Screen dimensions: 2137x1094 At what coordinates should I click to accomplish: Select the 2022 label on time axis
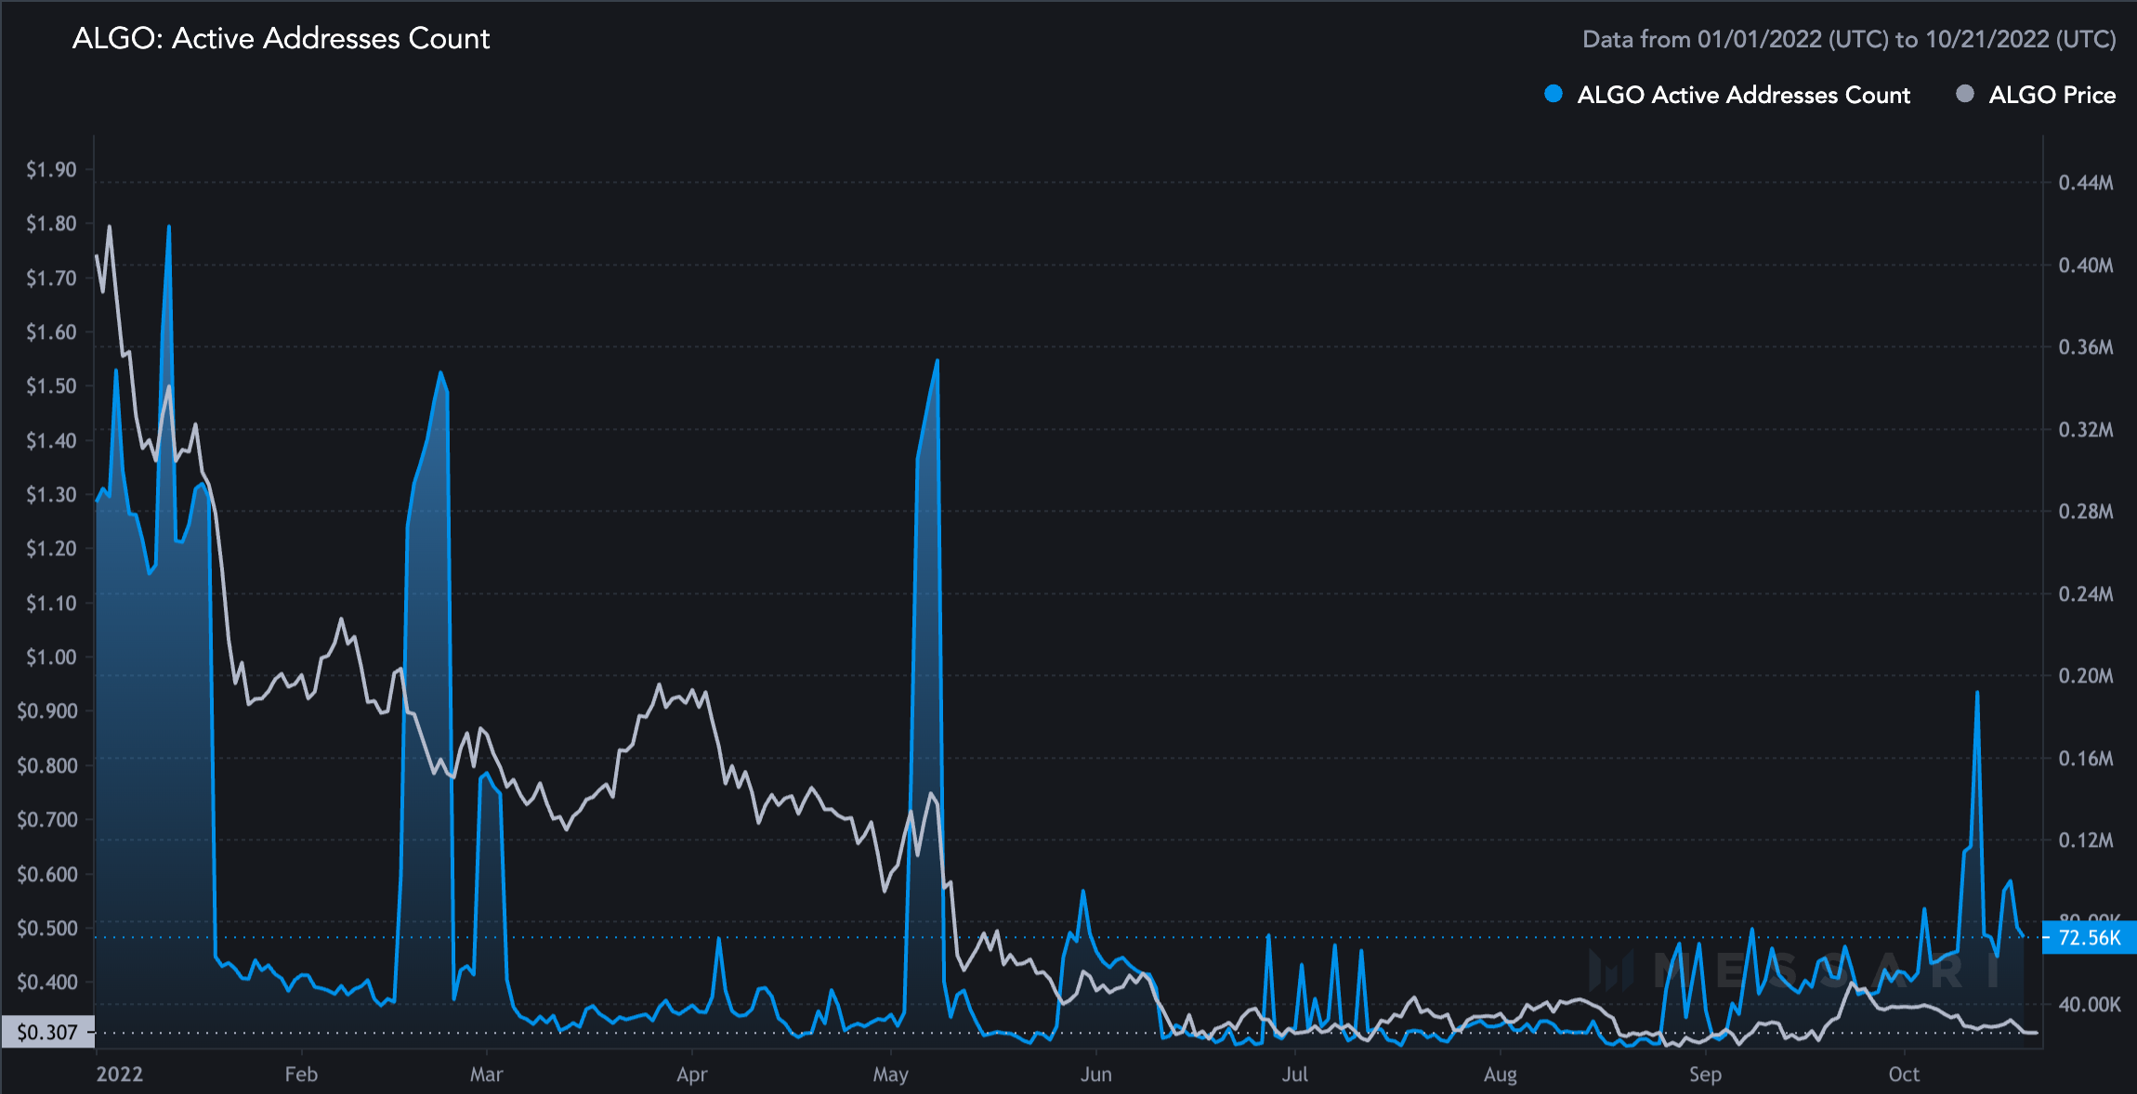(x=120, y=1074)
